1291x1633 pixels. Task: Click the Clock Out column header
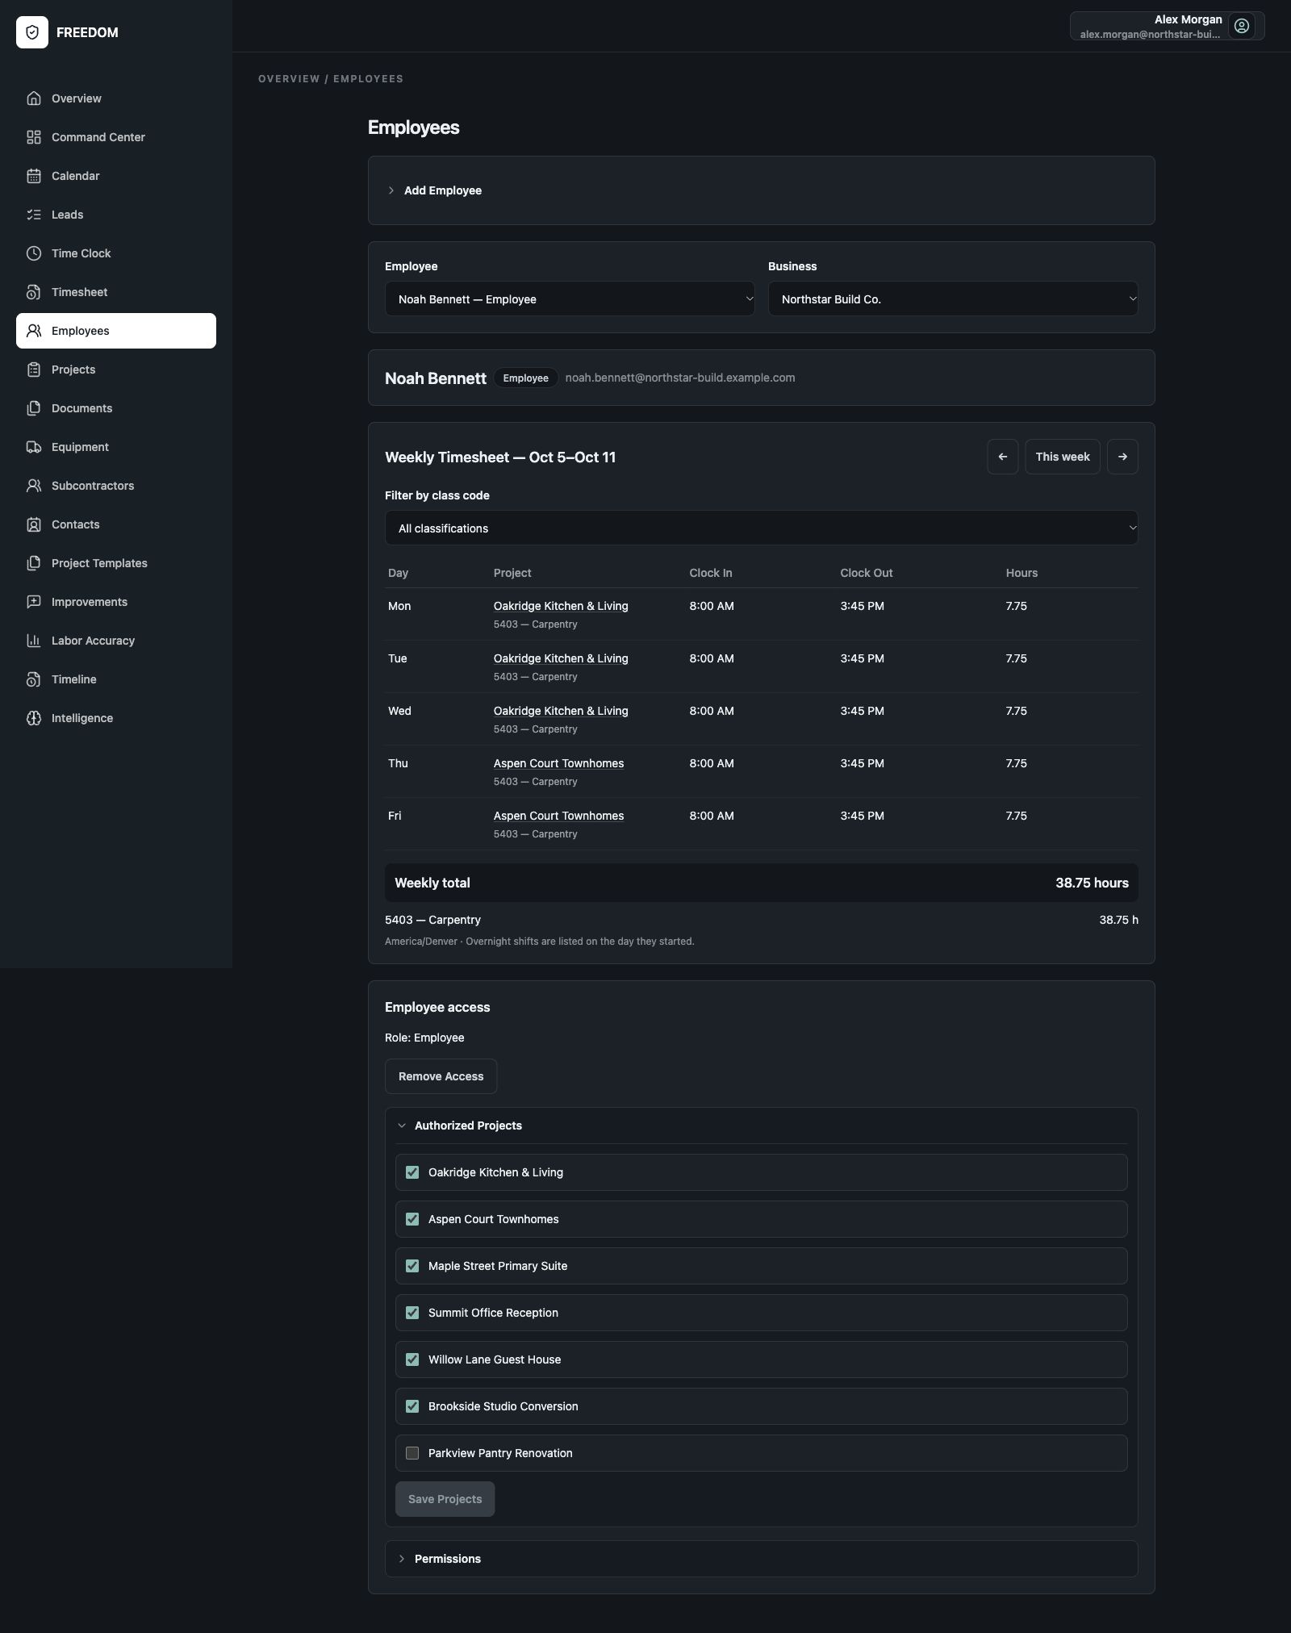coord(866,573)
